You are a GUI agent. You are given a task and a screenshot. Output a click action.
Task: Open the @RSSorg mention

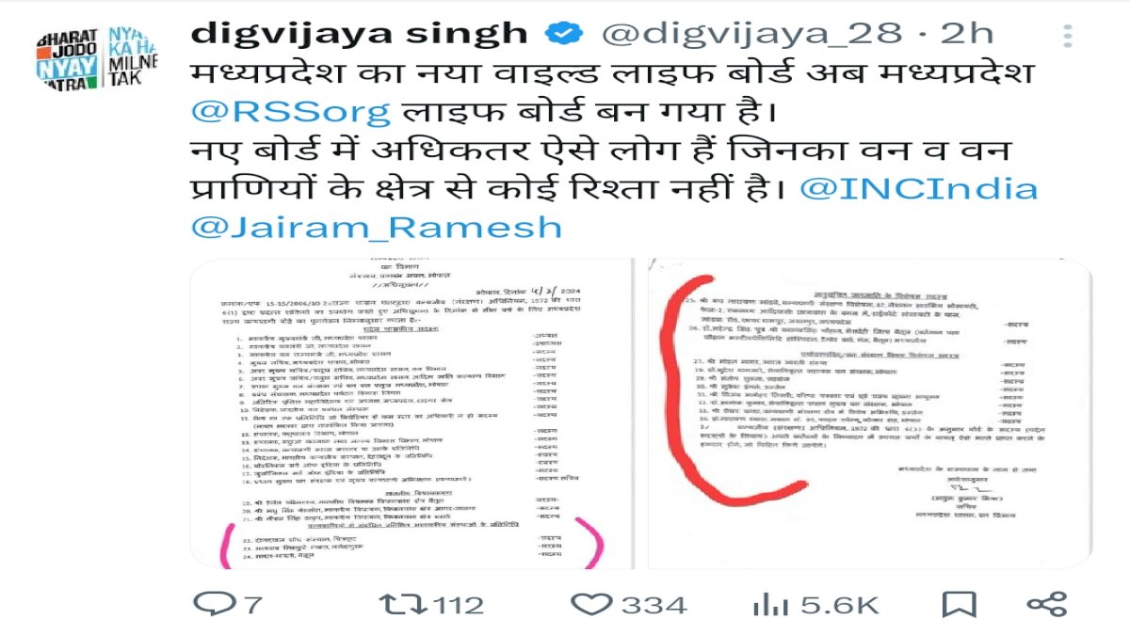pyautogui.click(x=290, y=112)
